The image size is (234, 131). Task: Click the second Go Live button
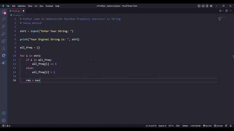[218, 126]
